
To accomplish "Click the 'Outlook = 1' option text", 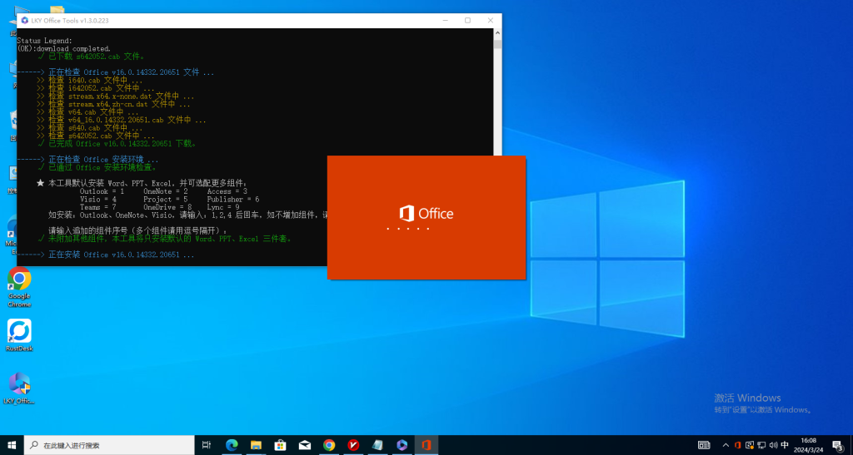I will pos(102,191).
